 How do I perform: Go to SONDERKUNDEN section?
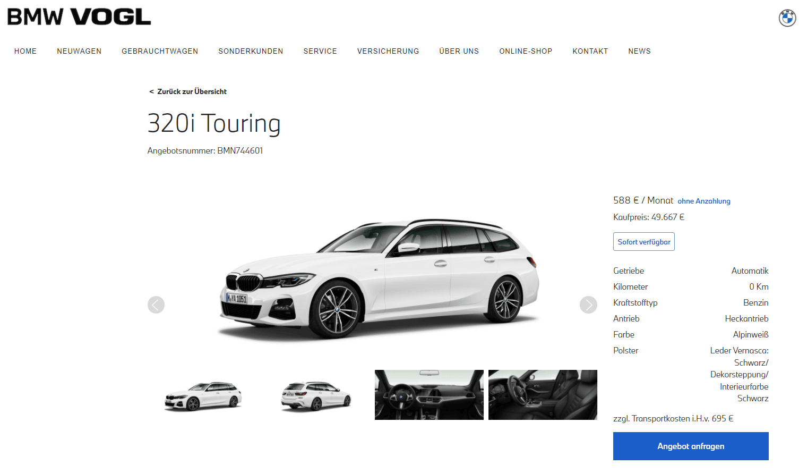(x=251, y=51)
